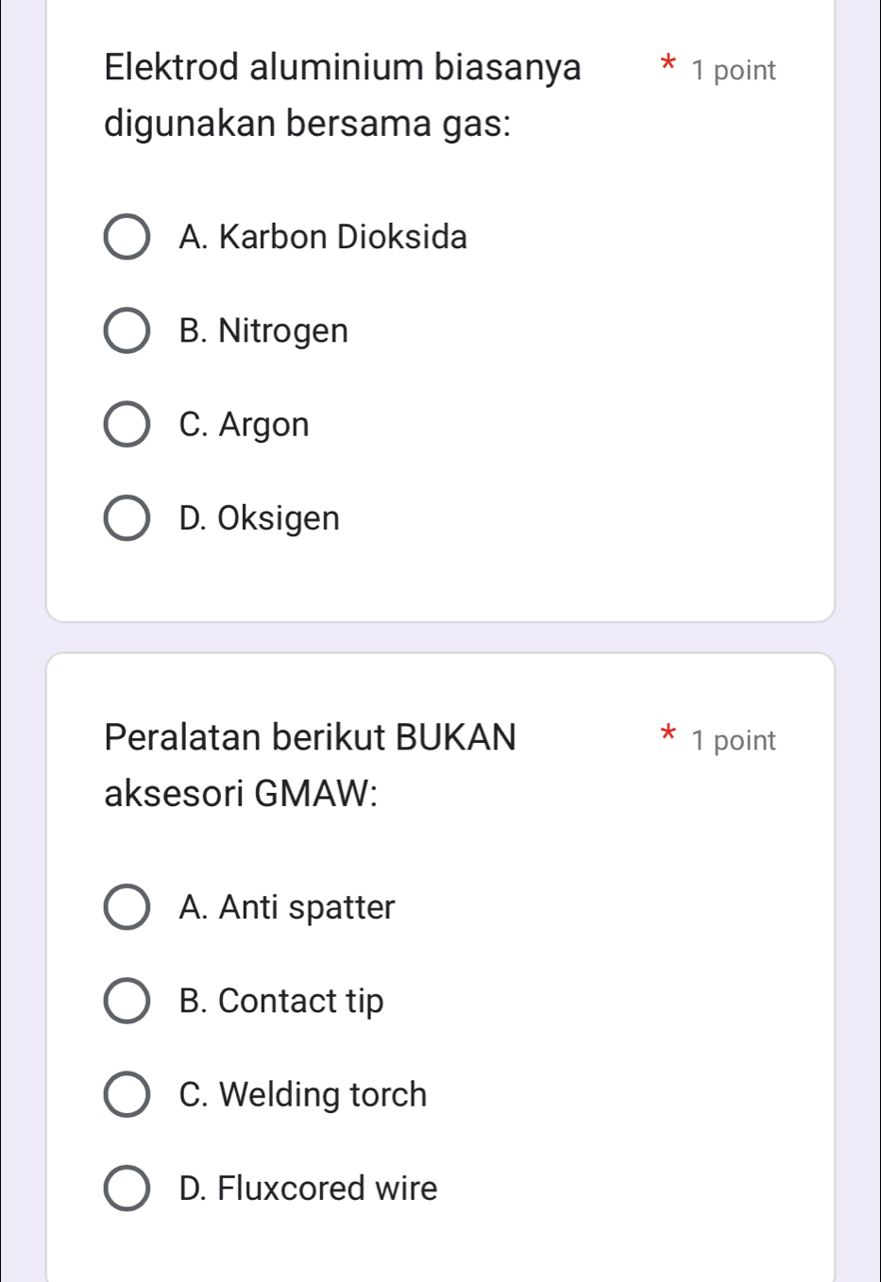881x1282 pixels.
Task: Select the Anti spatter radio button
Action: pyautogui.click(x=126, y=907)
